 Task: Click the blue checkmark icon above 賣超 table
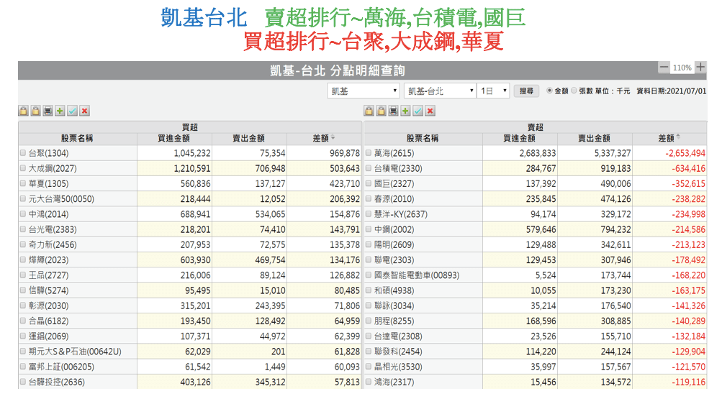tap(418, 111)
